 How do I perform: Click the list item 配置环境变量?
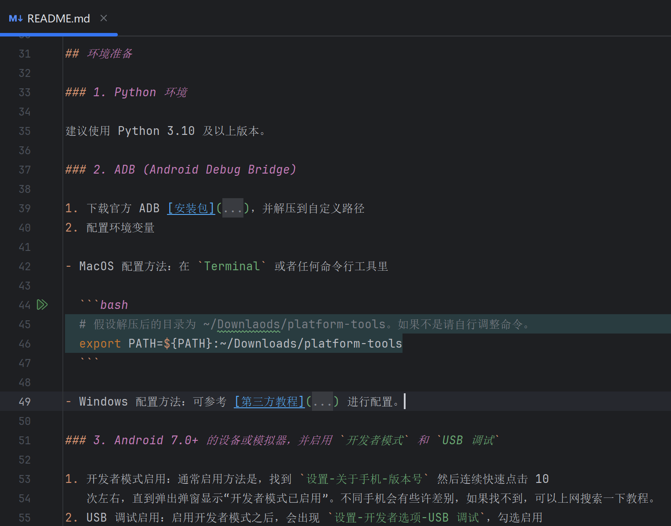(120, 228)
